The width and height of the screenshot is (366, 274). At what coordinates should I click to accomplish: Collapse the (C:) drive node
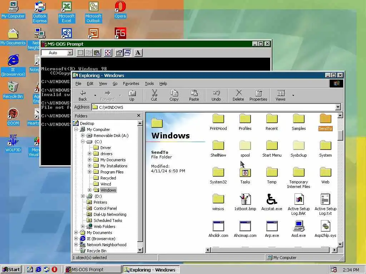(83, 141)
